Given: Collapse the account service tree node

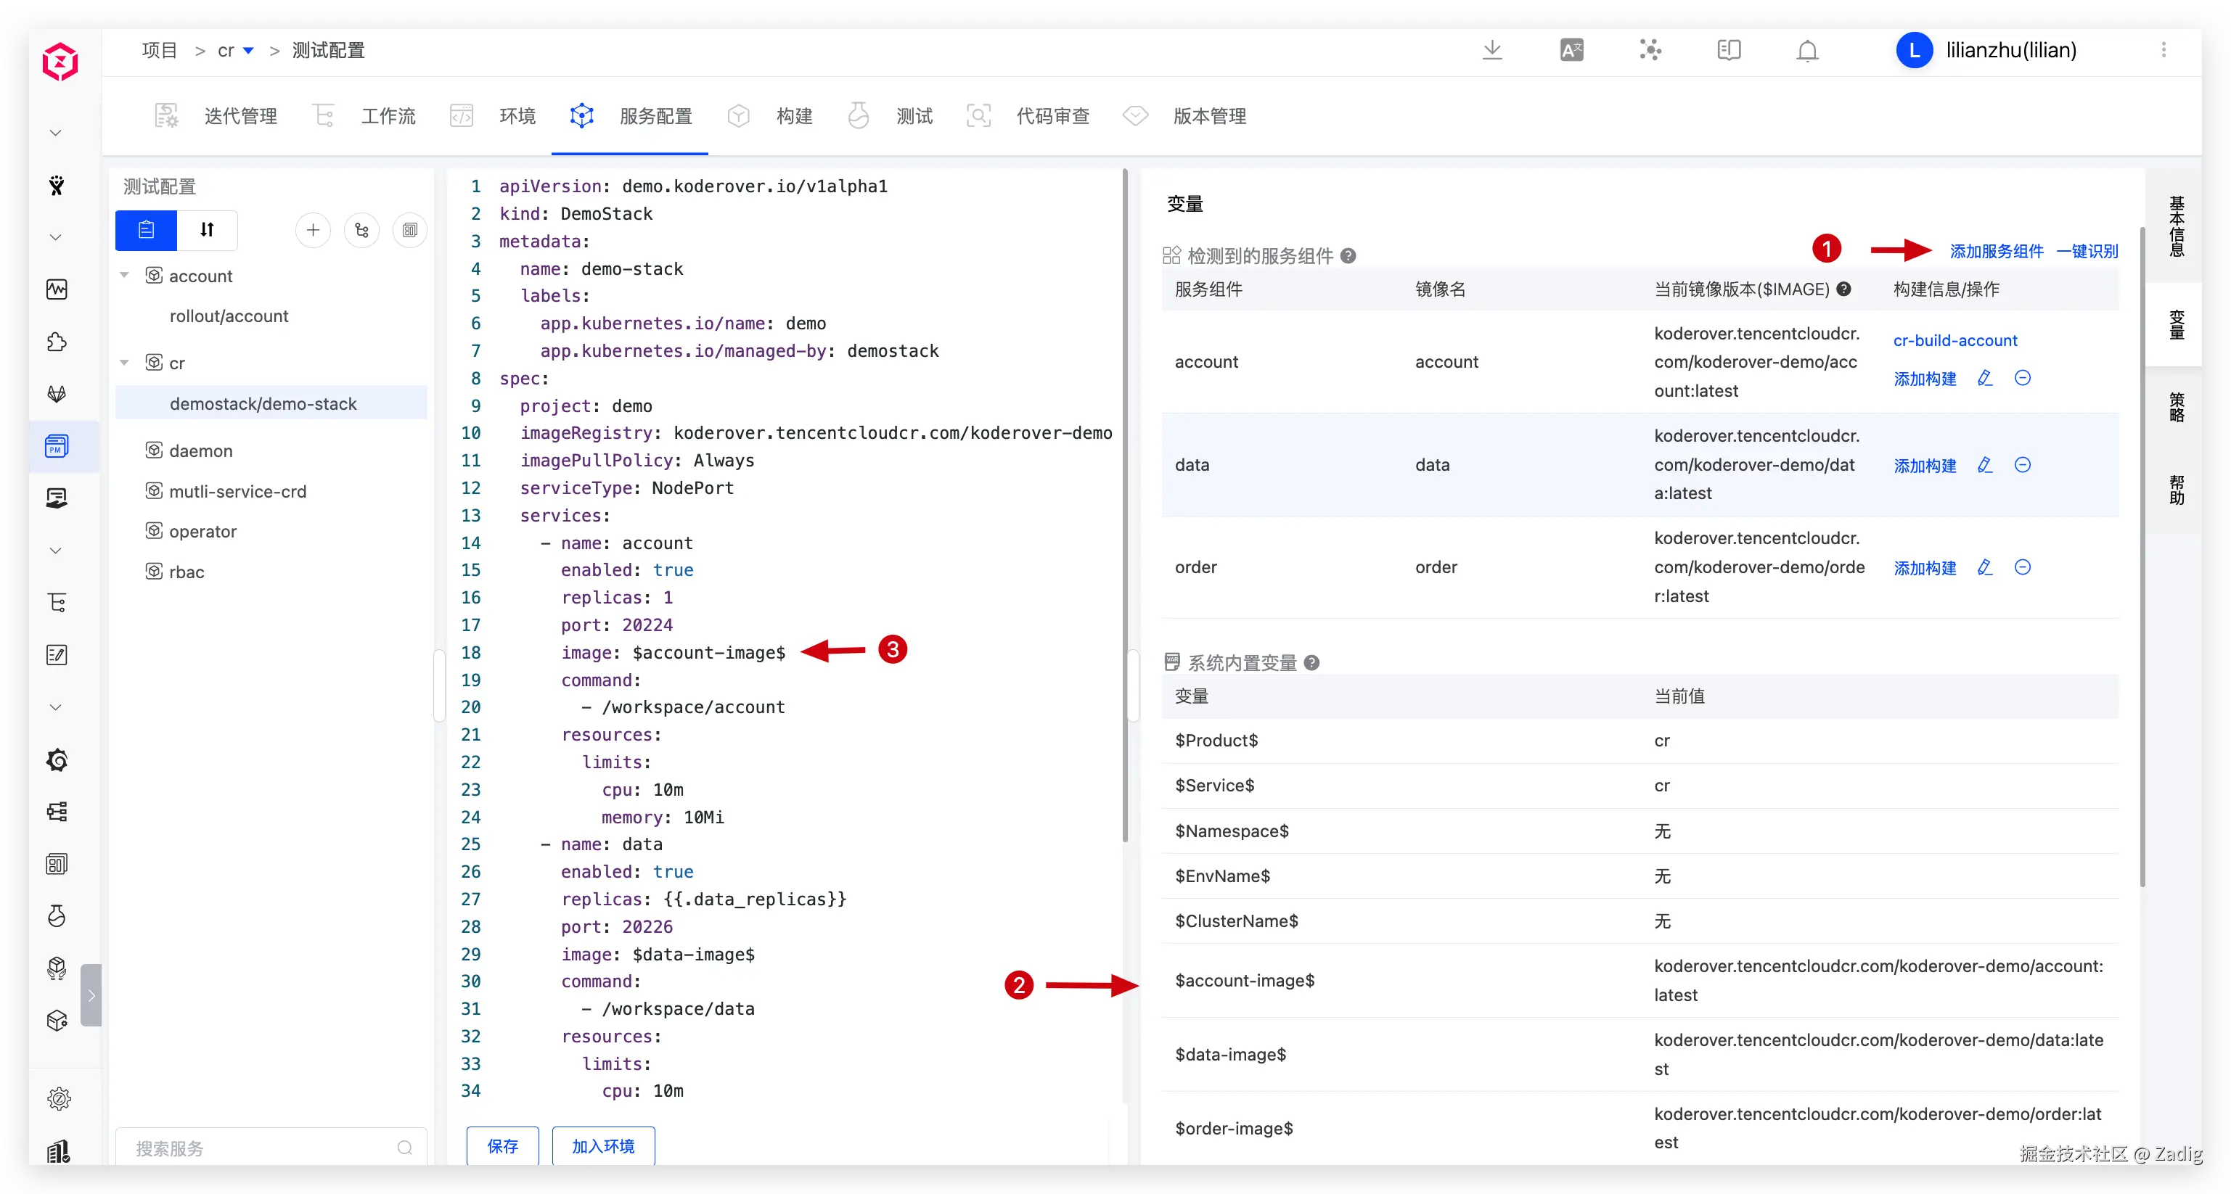Looking at the screenshot, I should [x=125, y=276].
